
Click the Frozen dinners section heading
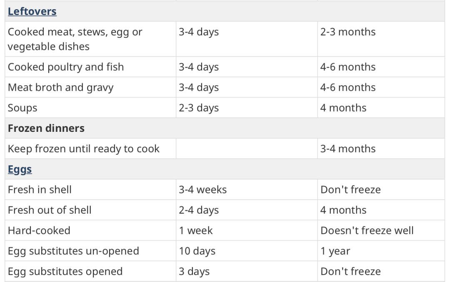coord(46,128)
